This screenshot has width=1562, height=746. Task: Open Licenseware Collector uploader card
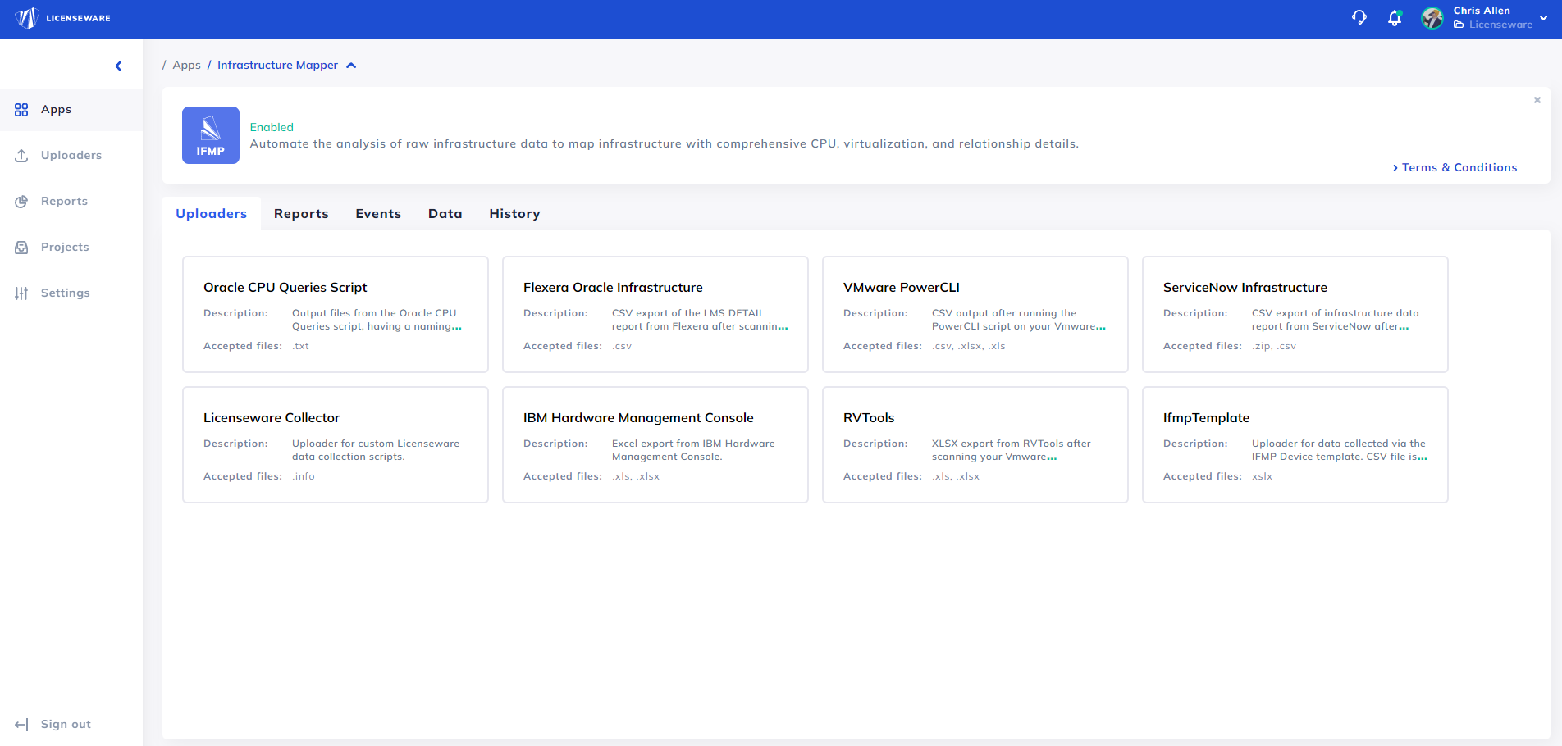click(336, 445)
